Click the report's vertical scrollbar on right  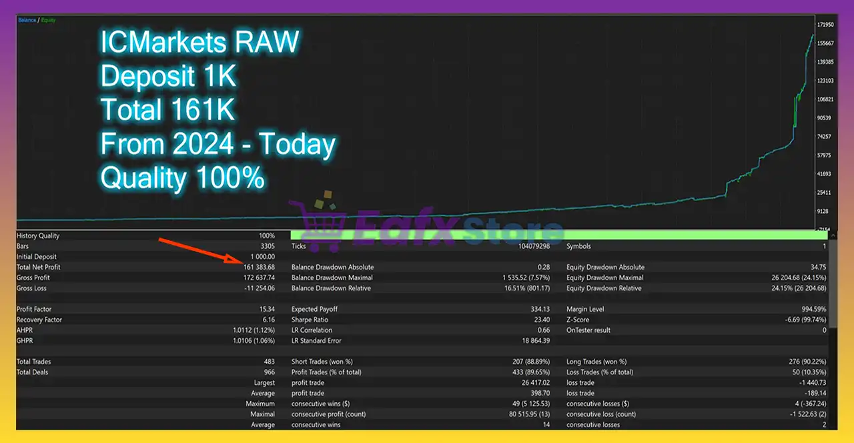pyautogui.click(x=833, y=300)
